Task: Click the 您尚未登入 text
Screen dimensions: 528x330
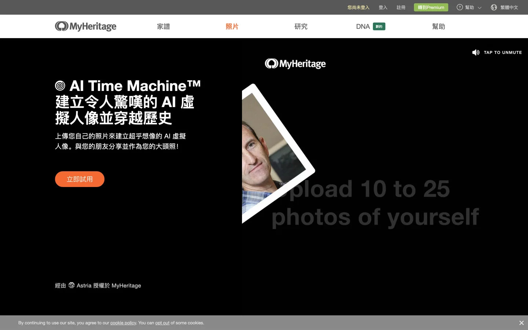Action: coord(358,7)
